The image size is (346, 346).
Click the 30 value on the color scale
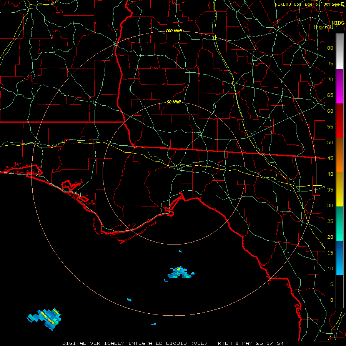coord(330,205)
